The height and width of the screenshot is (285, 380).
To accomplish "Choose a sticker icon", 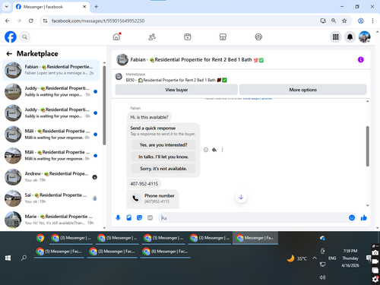I will 140,217.
